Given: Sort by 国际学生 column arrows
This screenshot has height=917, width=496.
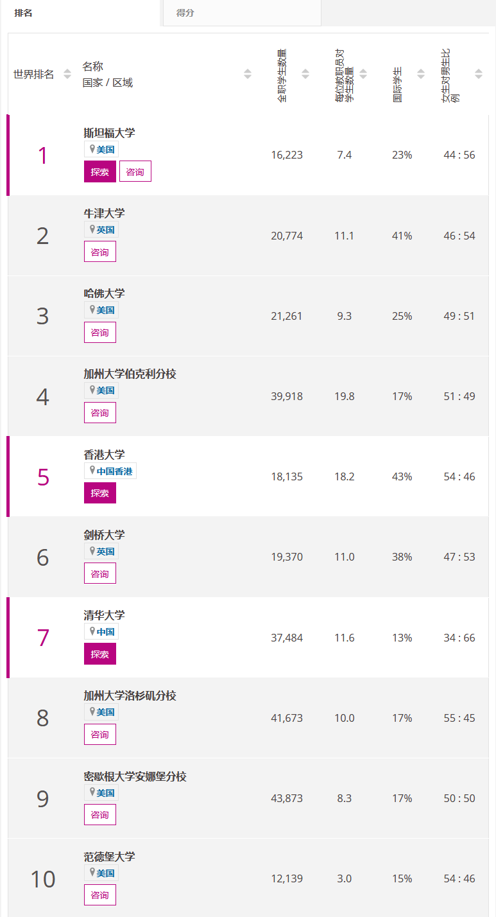Looking at the screenshot, I should coord(421,74).
